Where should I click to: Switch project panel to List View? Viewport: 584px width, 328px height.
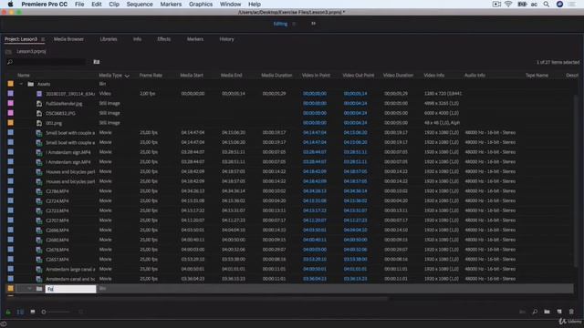(20, 312)
